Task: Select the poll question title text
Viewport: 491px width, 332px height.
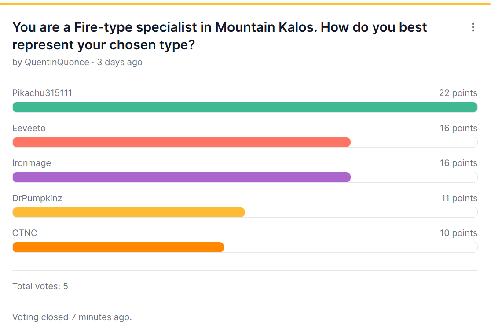Action: coord(220,36)
